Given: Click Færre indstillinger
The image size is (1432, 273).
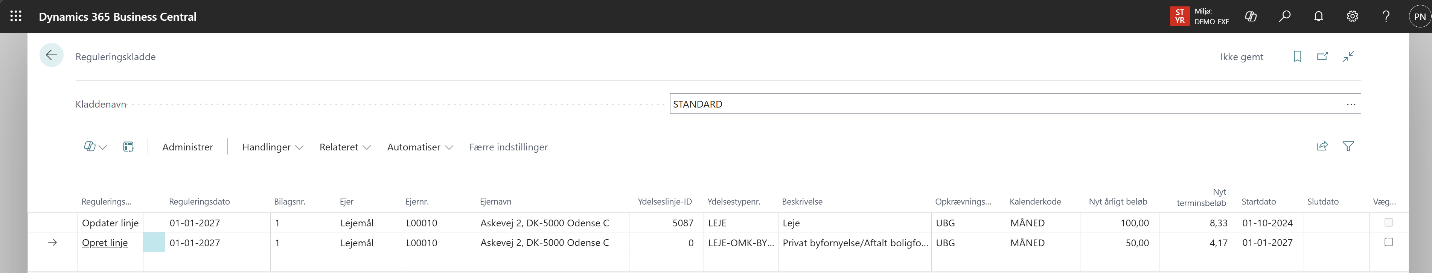Looking at the screenshot, I should tap(508, 147).
